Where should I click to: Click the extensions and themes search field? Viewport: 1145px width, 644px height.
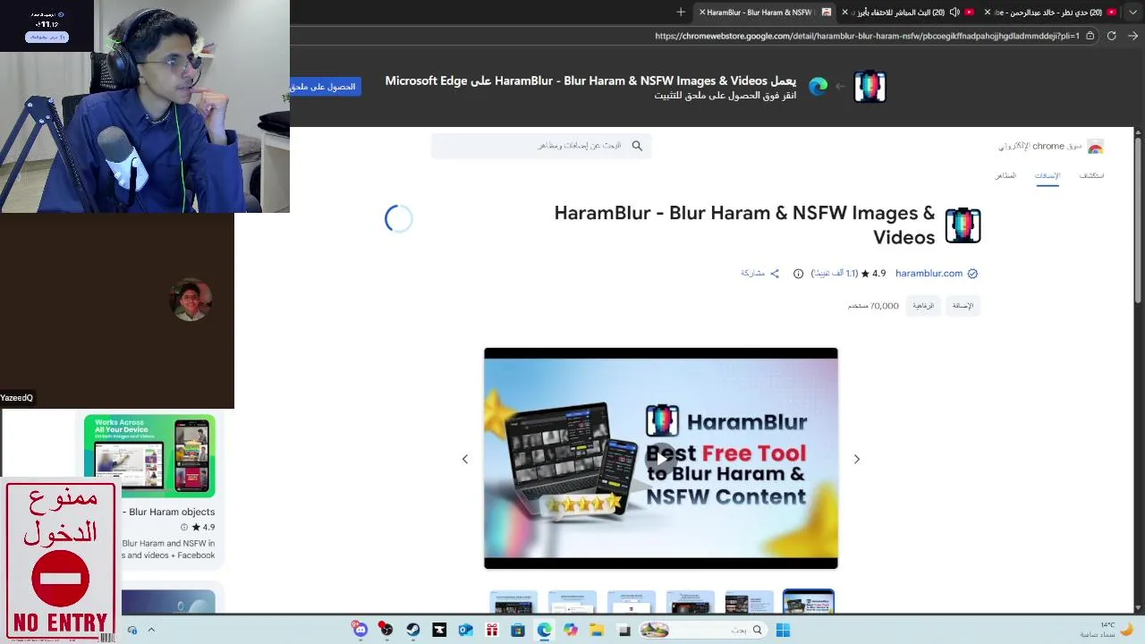click(x=541, y=146)
